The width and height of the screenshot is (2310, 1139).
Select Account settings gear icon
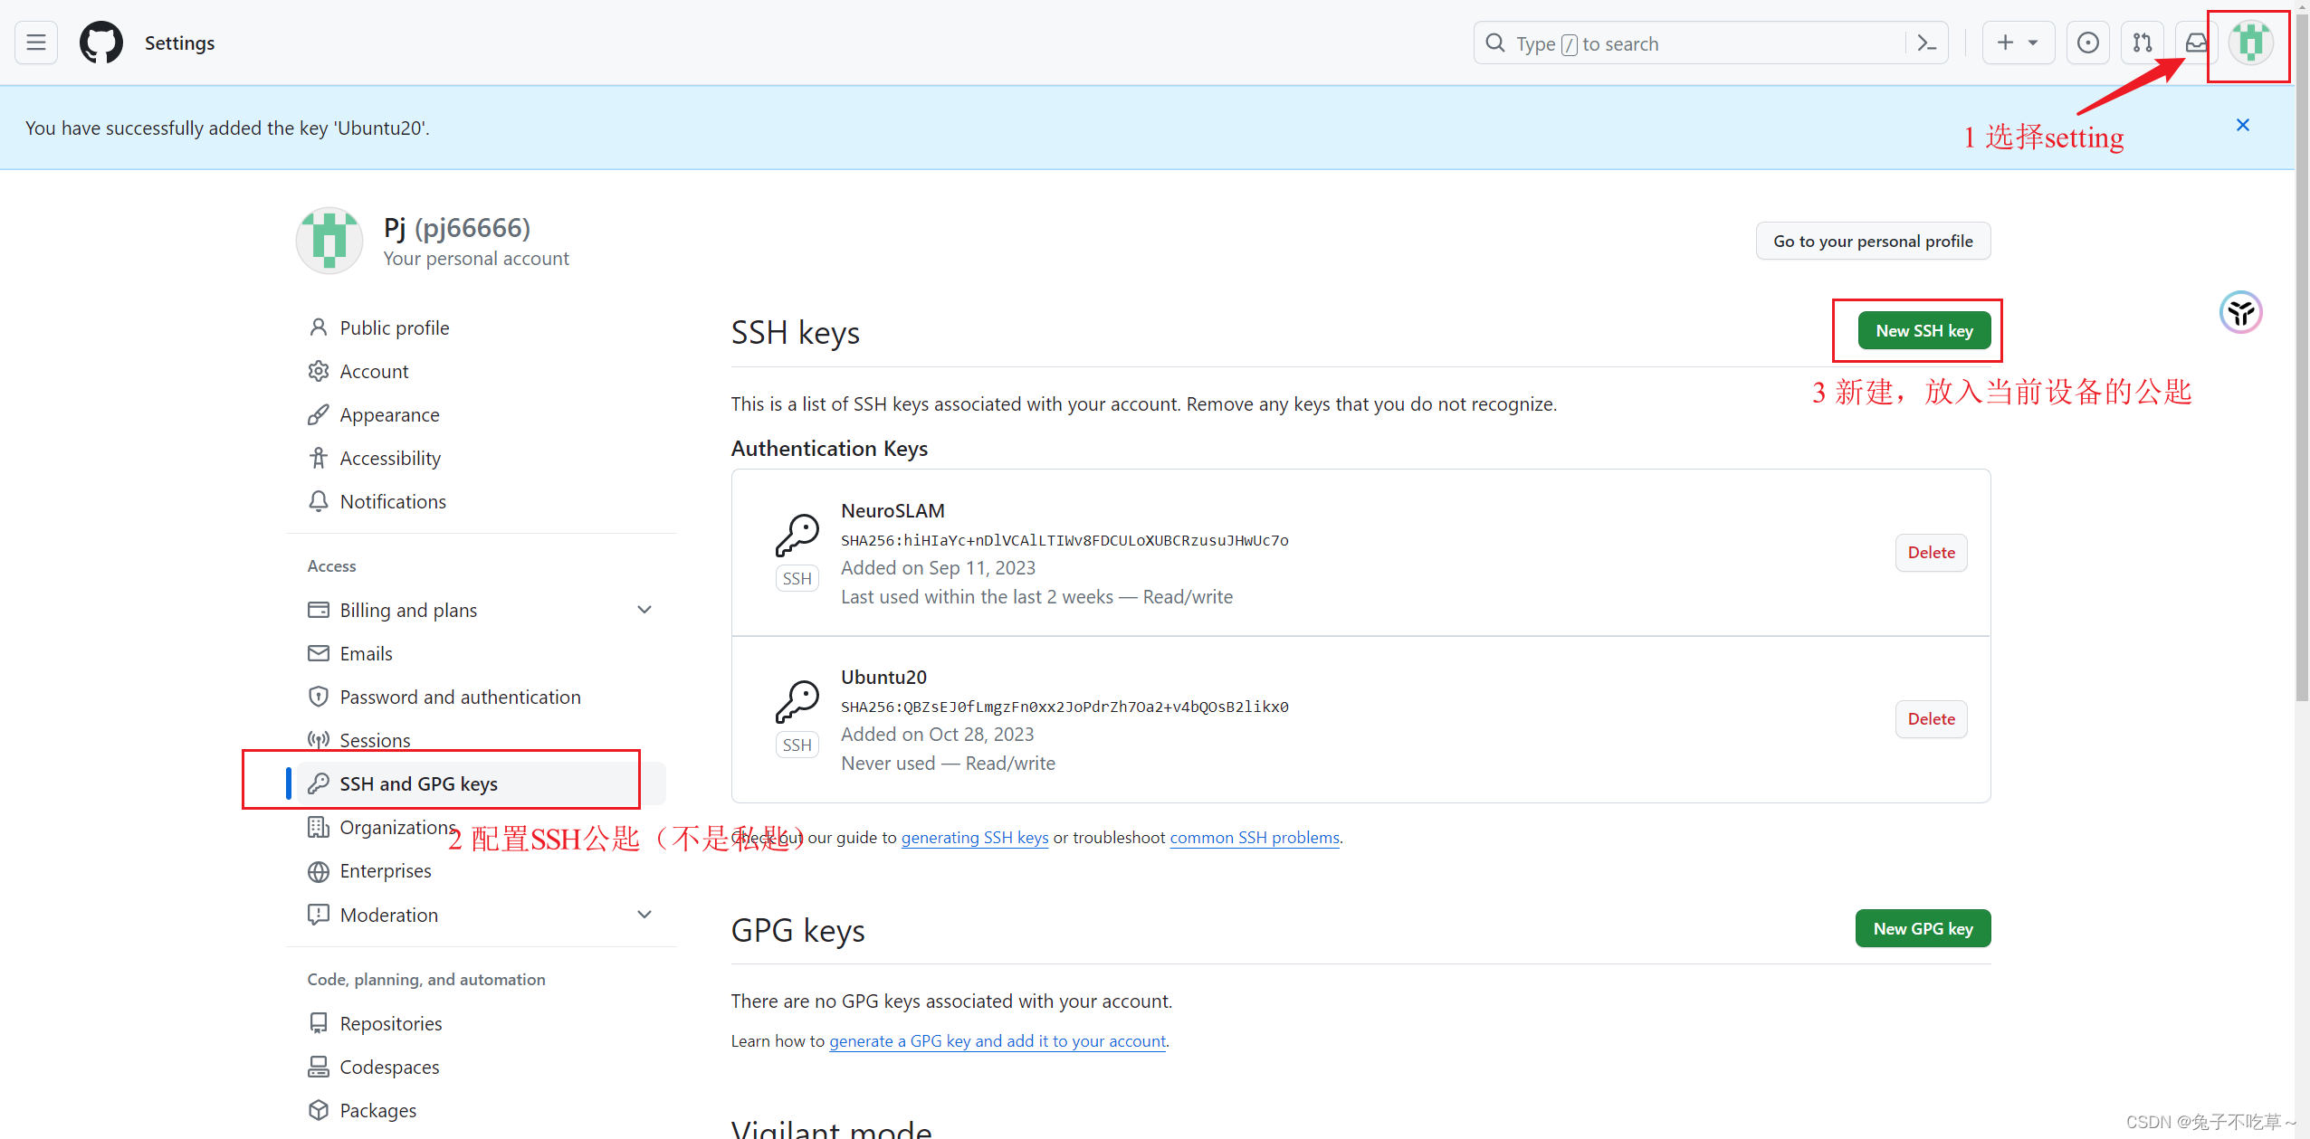pyautogui.click(x=319, y=371)
